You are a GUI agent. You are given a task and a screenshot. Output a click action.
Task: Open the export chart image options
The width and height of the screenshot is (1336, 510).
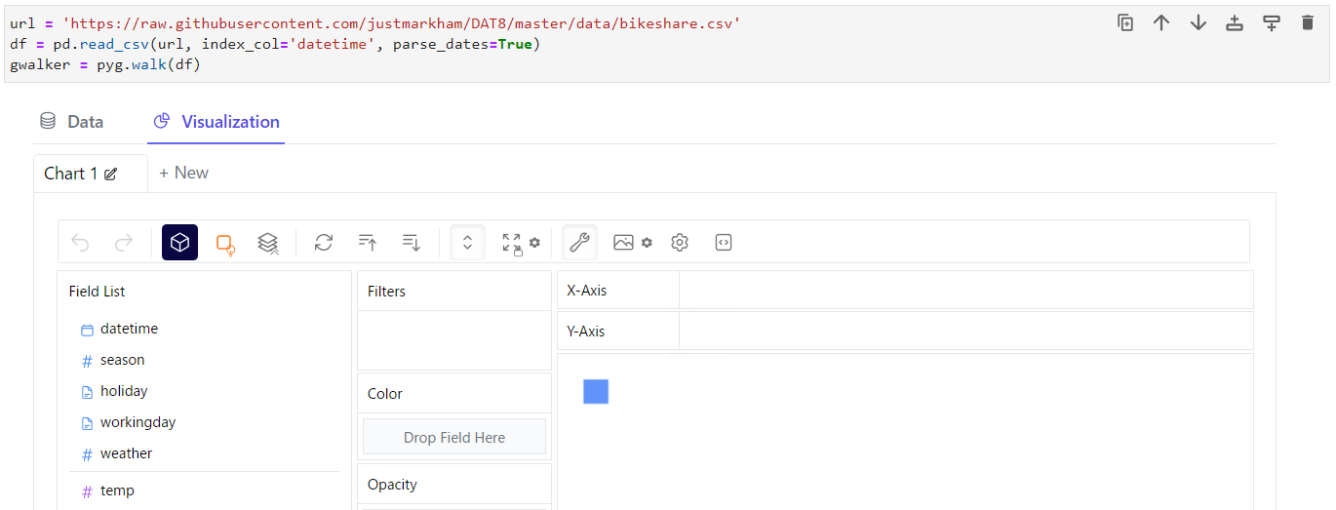pyautogui.click(x=632, y=243)
